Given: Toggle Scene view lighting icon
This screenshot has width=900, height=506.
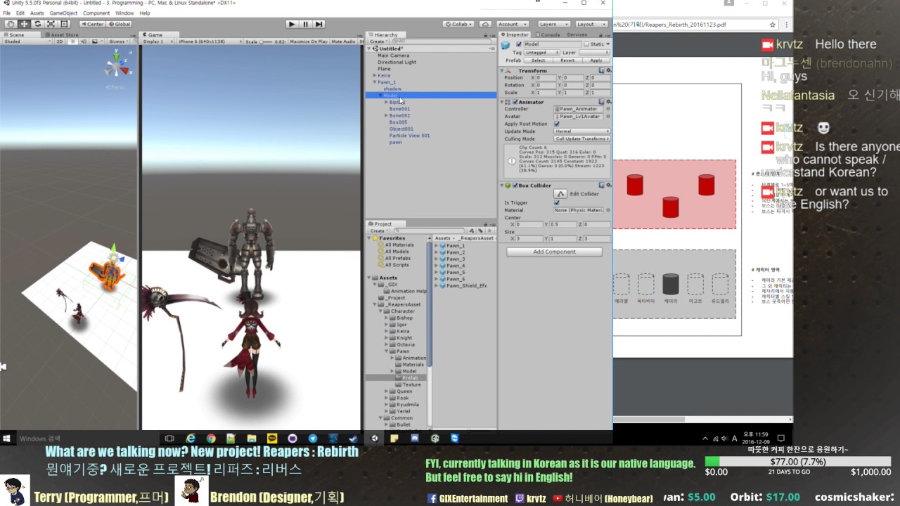Looking at the screenshot, I should (x=72, y=41).
